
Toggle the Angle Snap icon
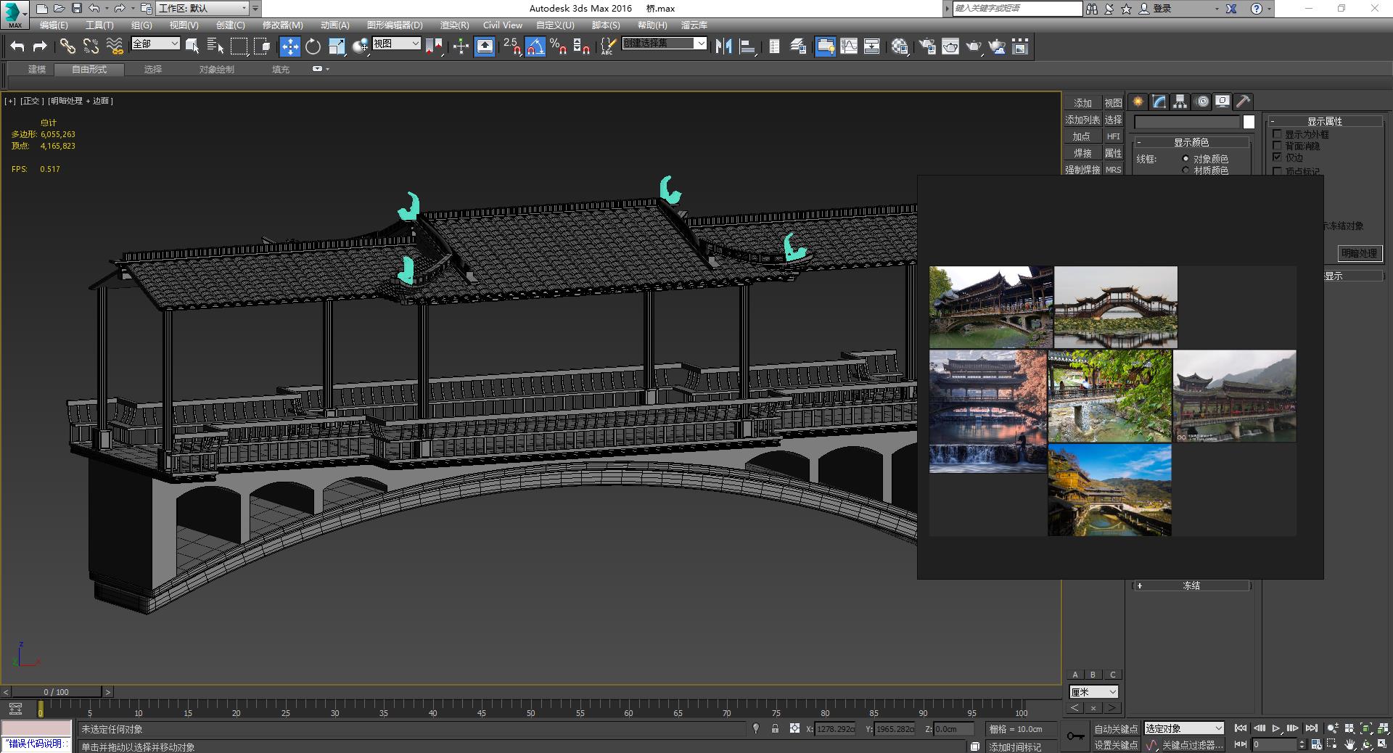(x=535, y=47)
